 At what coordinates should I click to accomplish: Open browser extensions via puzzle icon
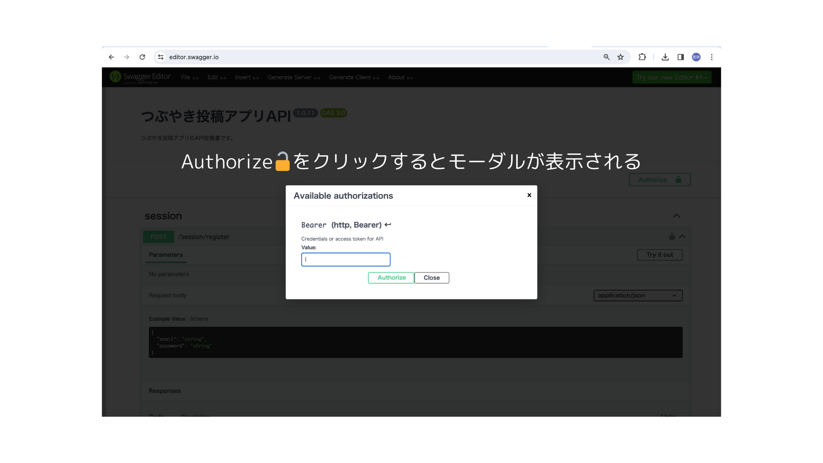(642, 57)
